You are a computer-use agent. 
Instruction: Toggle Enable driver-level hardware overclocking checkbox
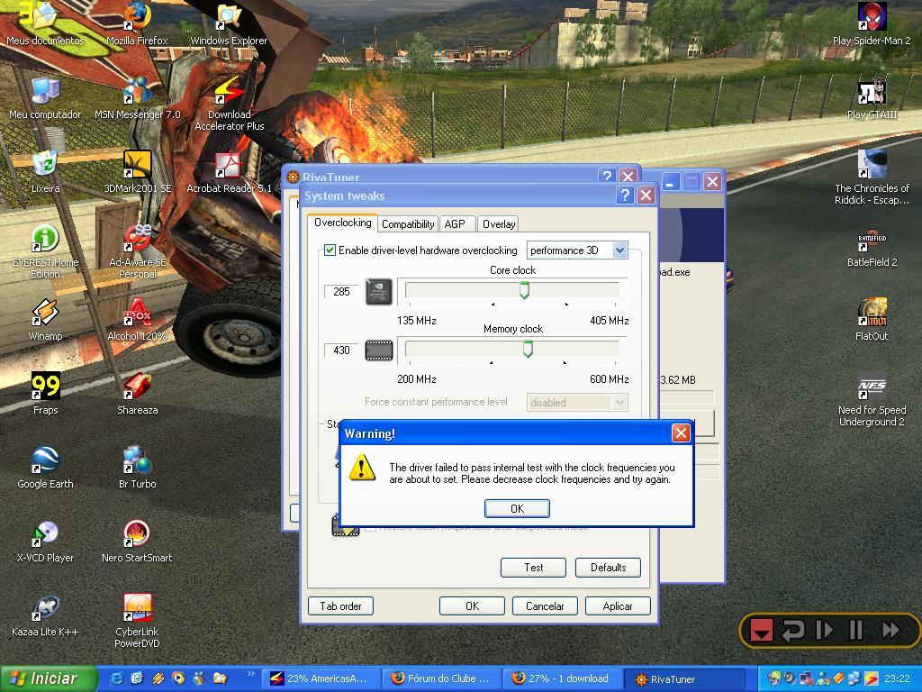point(330,250)
